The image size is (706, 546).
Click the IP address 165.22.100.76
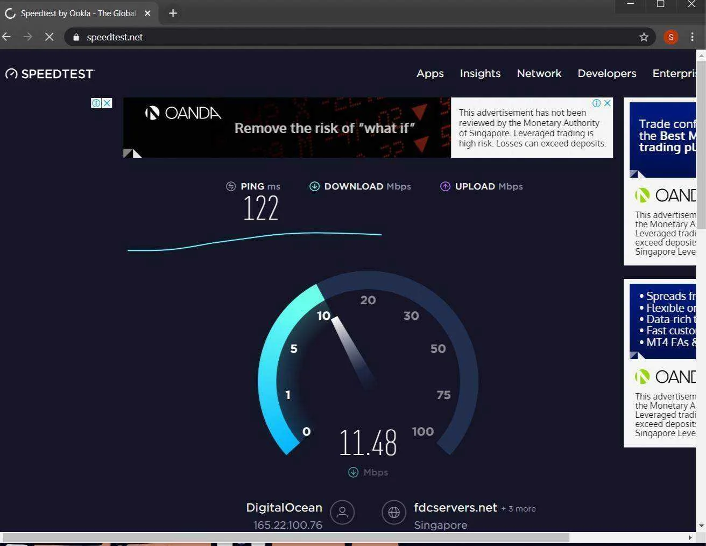pos(288,525)
